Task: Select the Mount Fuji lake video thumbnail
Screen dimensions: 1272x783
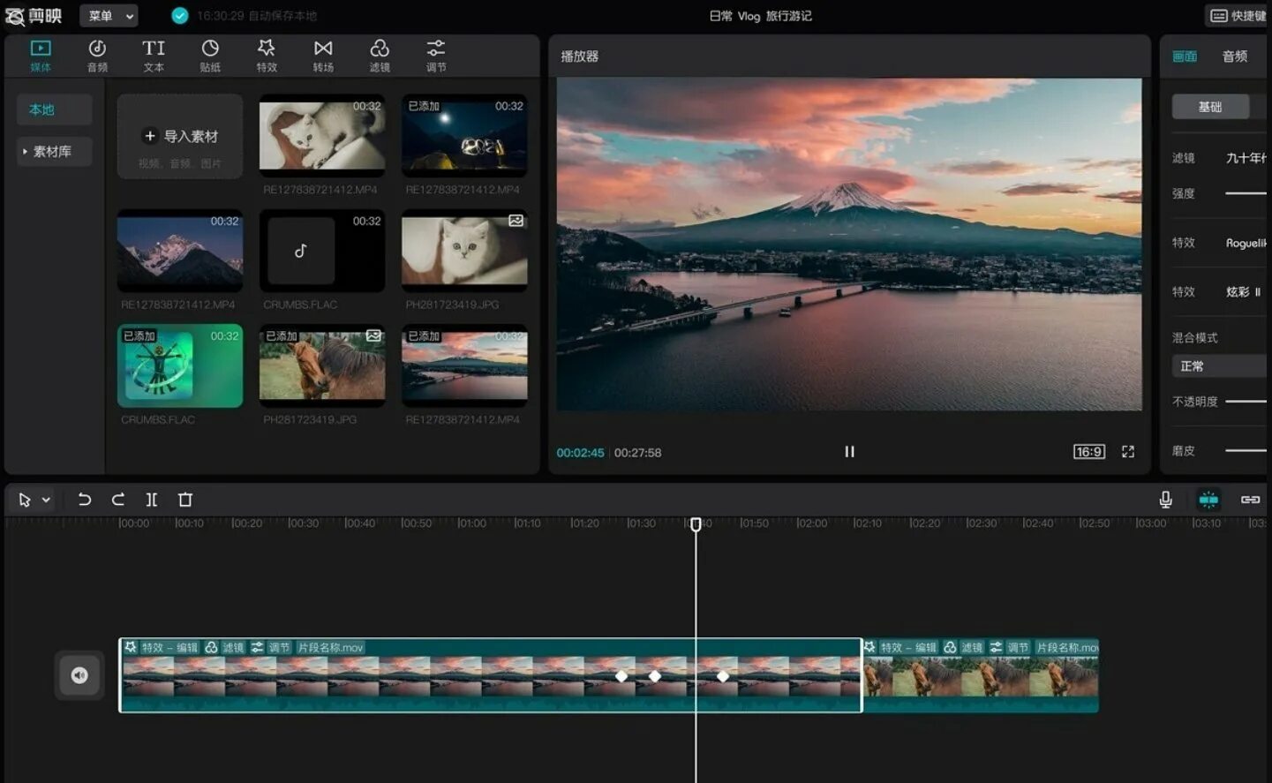Action: [x=464, y=365]
